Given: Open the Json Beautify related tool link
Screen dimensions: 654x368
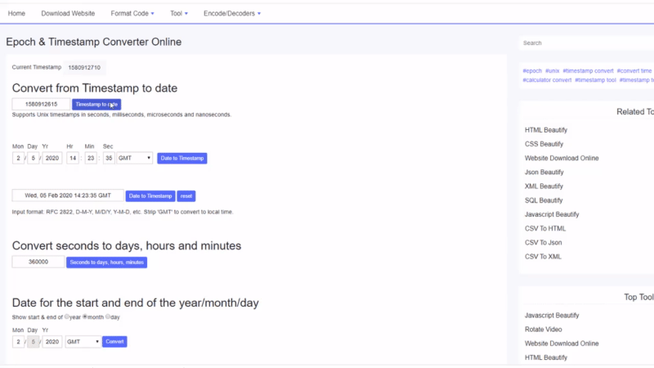Looking at the screenshot, I should 544,173.
